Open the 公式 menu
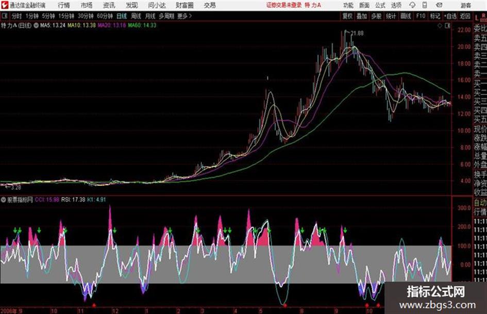Viewport: 487px width, 314px height. pos(380,5)
